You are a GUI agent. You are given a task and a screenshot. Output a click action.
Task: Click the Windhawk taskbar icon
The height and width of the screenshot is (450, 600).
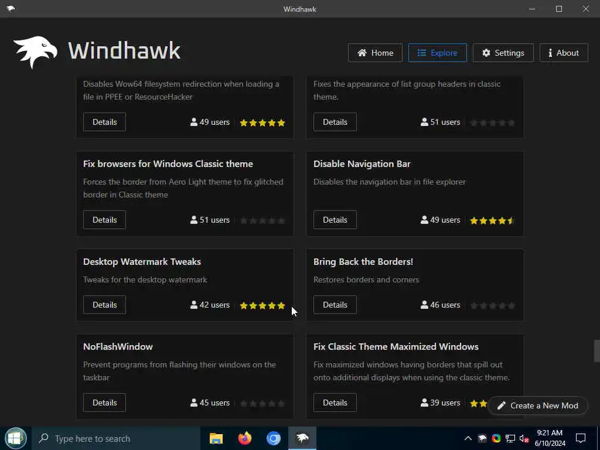coord(302,438)
